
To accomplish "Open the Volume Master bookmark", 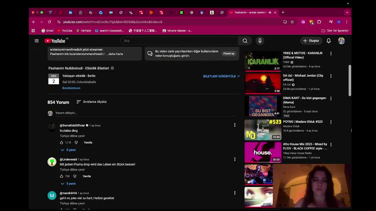I will pyautogui.click(x=177, y=30).
